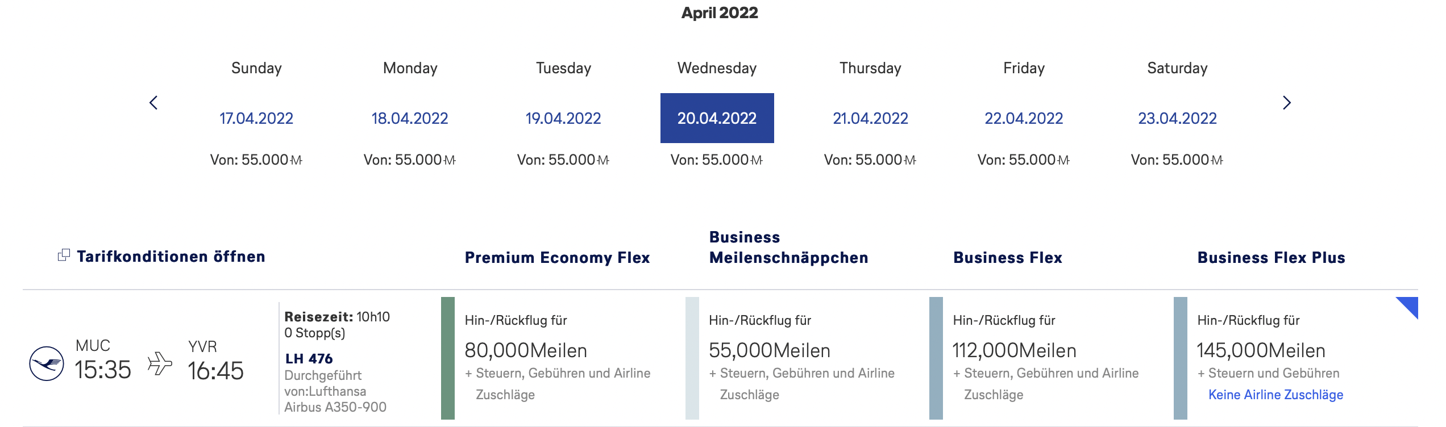Screen dimensions: 1446x427
Task: Open the Tarifkonditionen öffnen link
Action: (171, 257)
